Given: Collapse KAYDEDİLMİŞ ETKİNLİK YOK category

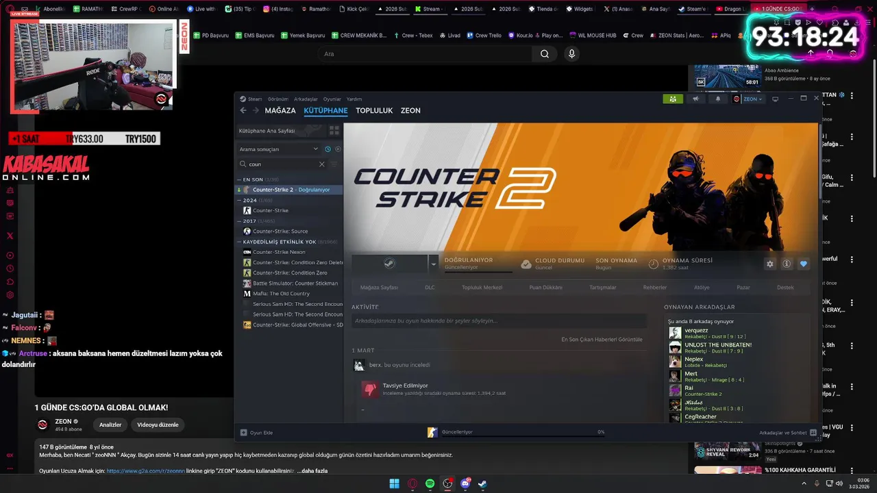Looking at the screenshot, I should click(x=239, y=242).
